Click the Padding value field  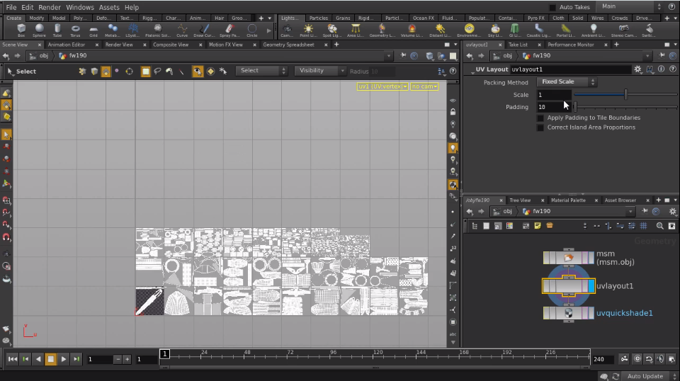tap(554, 107)
